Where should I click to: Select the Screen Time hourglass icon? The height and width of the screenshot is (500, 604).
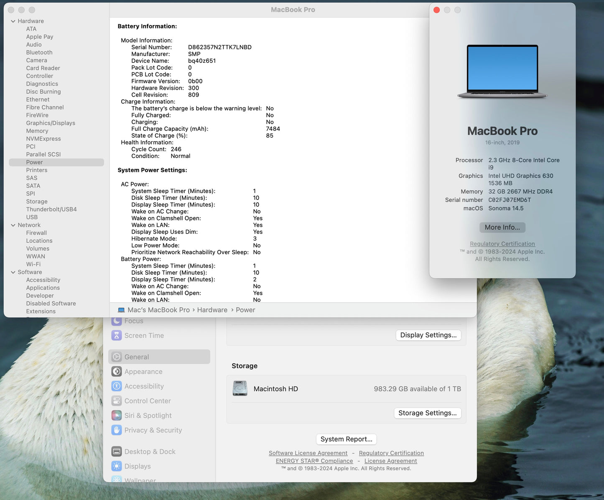click(x=116, y=335)
